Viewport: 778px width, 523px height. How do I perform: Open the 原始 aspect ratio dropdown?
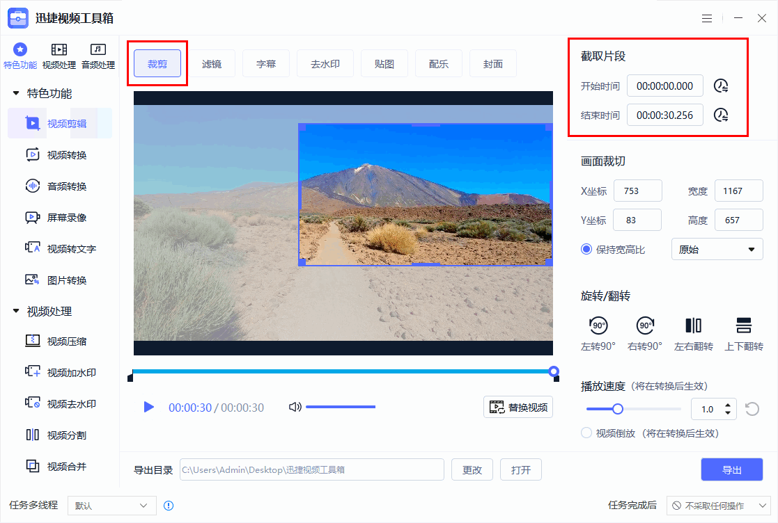pyautogui.click(x=717, y=249)
